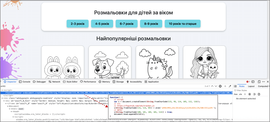Open the Performance tab
The height and width of the screenshot is (122, 270).
[88, 82]
